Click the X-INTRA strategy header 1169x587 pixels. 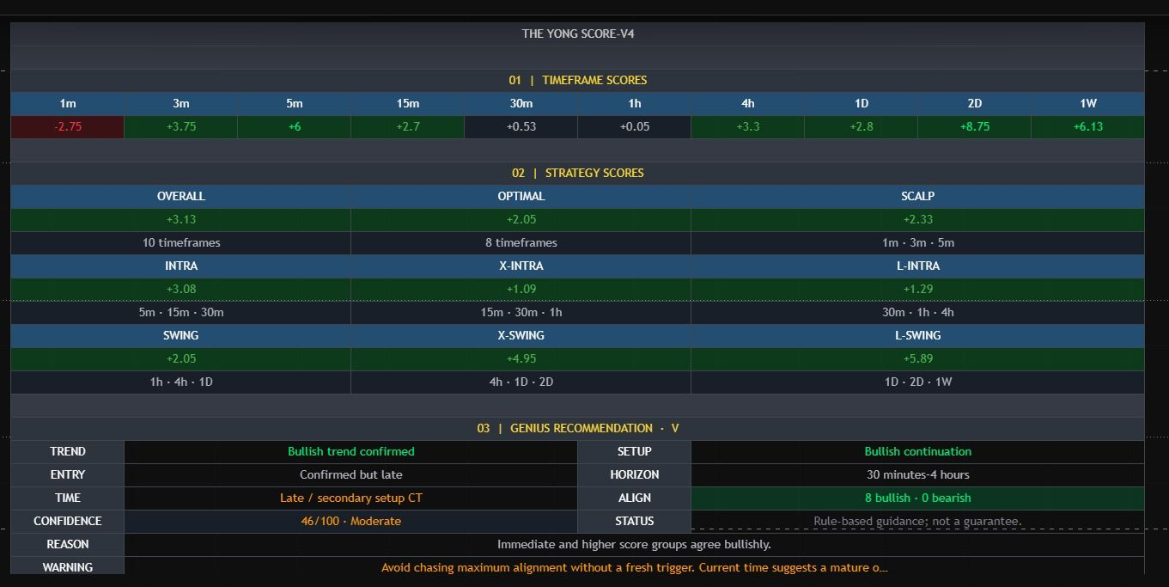pos(521,266)
